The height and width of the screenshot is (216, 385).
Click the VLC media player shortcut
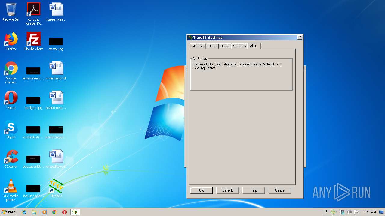tap(11, 190)
